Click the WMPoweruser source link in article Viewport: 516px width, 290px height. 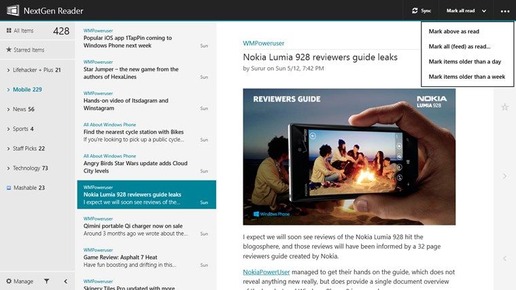[263, 43]
